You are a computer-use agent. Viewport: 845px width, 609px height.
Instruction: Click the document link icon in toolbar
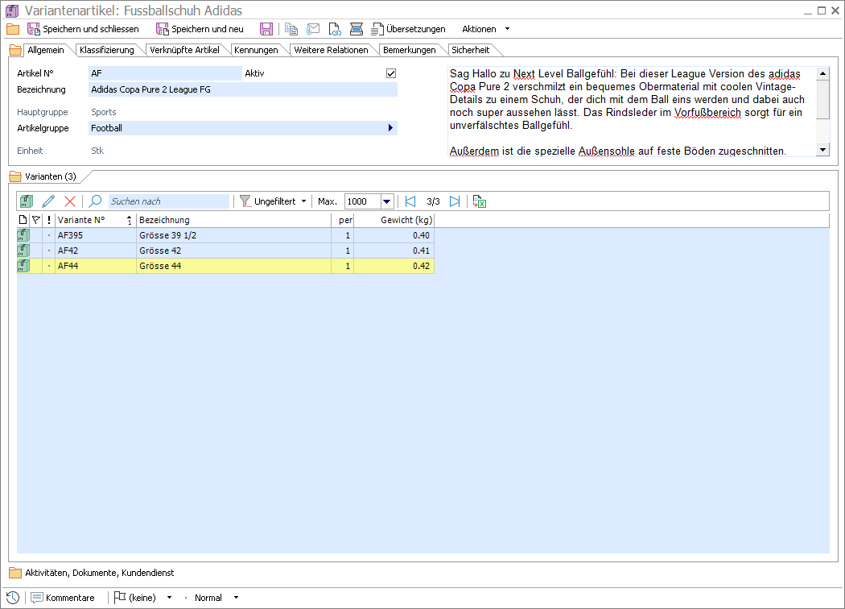[335, 29]
